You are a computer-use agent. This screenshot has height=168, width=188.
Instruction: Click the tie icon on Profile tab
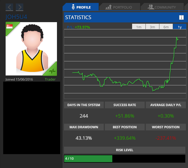(x=73, y=7)
